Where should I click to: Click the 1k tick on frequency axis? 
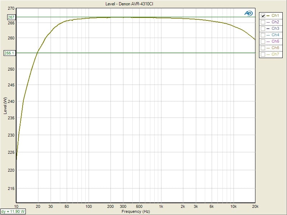pos(161,207)
